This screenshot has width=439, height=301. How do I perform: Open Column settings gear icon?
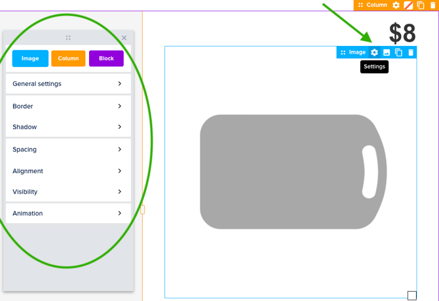(396, 5)
